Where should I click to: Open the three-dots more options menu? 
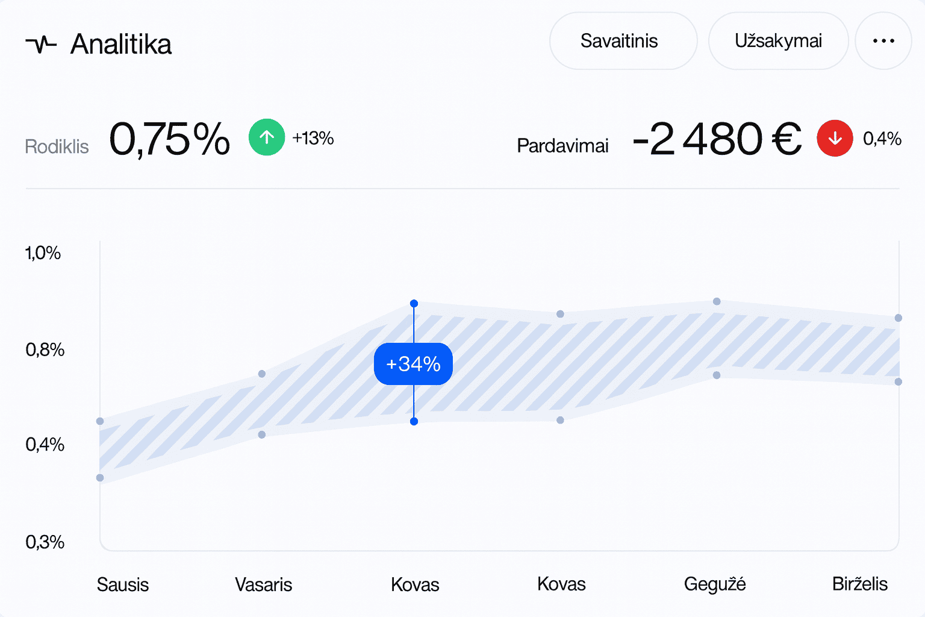(x=883, y=41)
